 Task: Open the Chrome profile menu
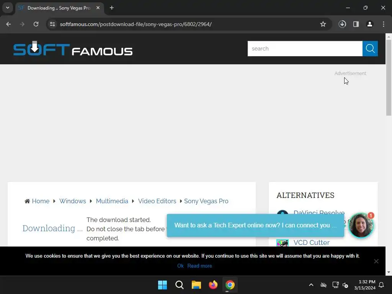click(x=370, y=24)
